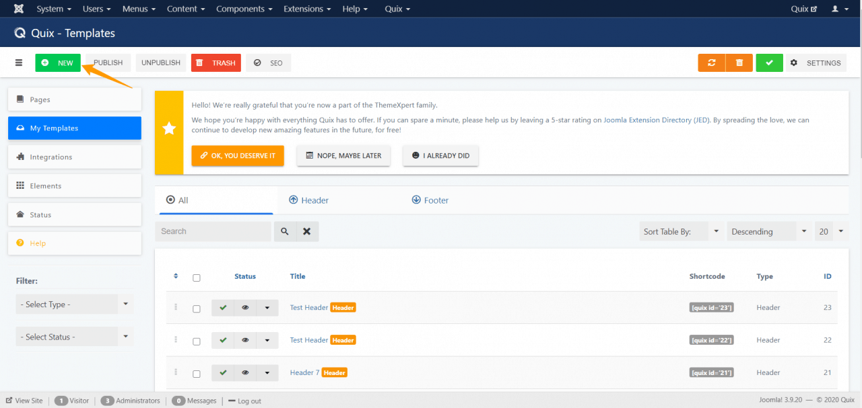Open the Help menu

355,9
